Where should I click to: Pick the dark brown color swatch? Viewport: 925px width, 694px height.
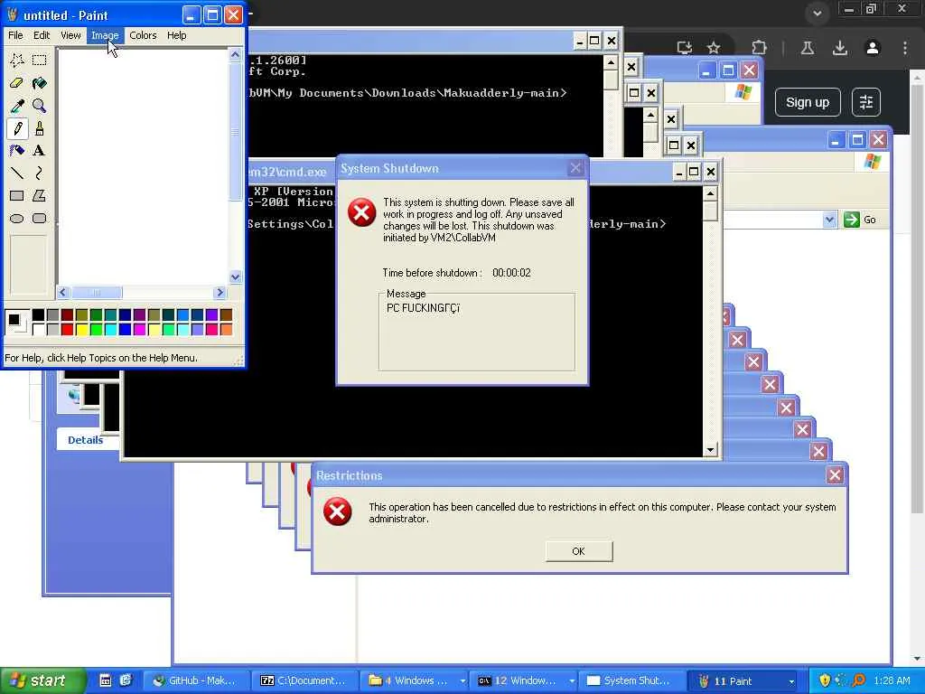pos(226,314)
